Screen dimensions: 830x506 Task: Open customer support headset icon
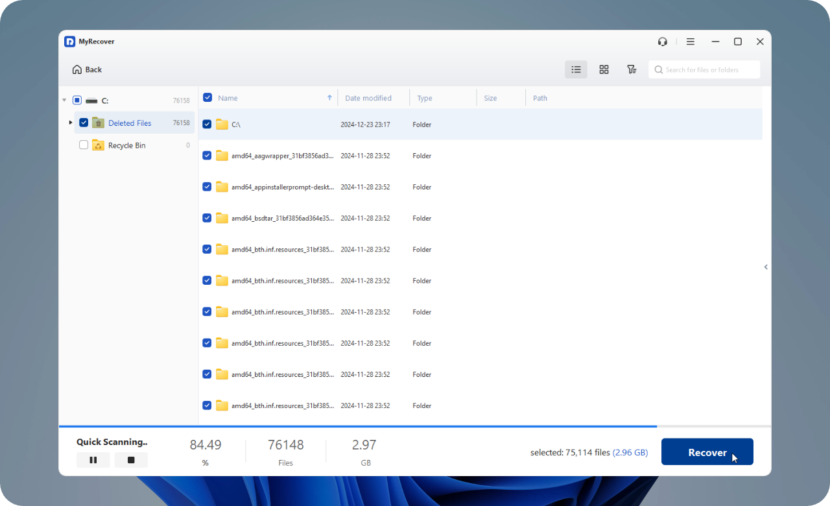tap(662, 42)
